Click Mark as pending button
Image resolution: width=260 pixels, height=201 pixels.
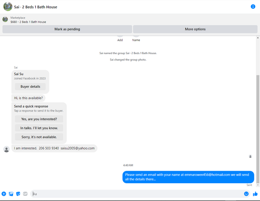click(67, 29)
